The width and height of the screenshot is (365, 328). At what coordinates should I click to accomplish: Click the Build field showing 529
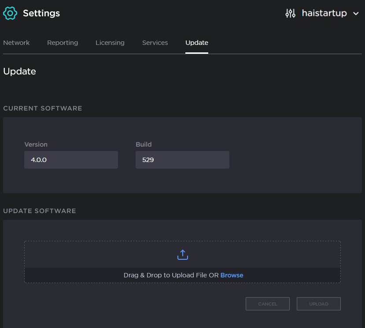click(x=182, y=160)
